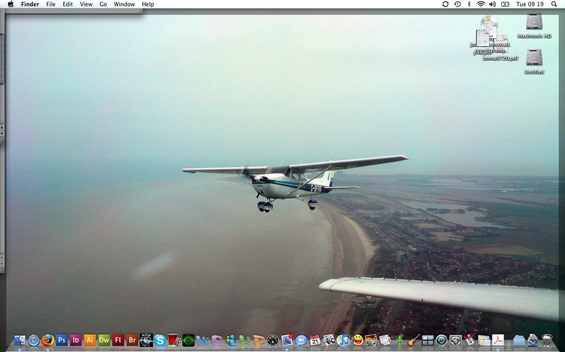Image resolution: width=565 pixels, height=352 pixels.
Task: Open Microsoft Messenger in the Dock
Action: [231, 340]
